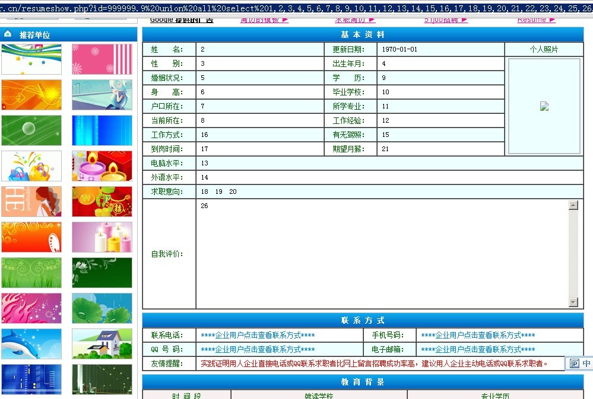Click the QQ号码 masked contact link
The height and width of the screenshot is (399, 593).
tap(258, 350)
